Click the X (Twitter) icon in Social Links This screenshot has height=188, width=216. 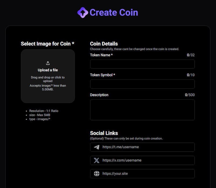(x=96, y=160)
